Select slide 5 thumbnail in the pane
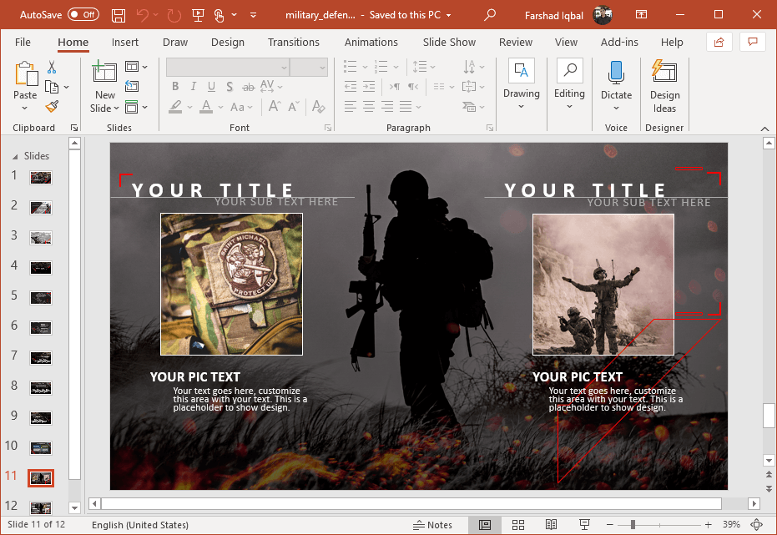This screenshot has width=777, height=535. coord(41,297)
